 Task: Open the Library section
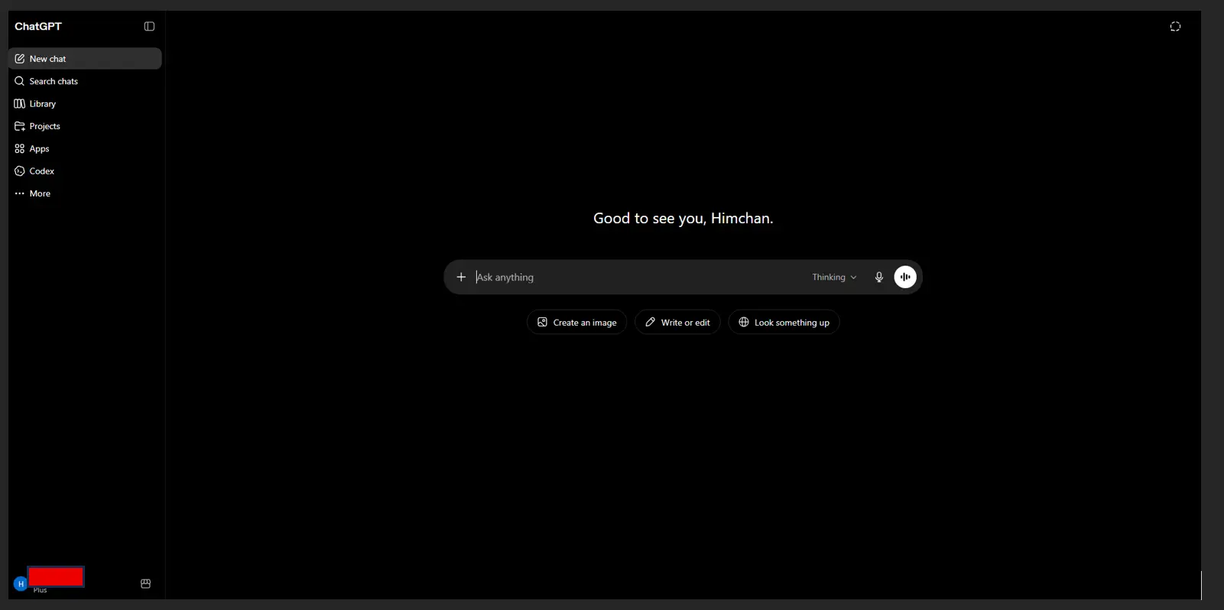pos(85,104)
